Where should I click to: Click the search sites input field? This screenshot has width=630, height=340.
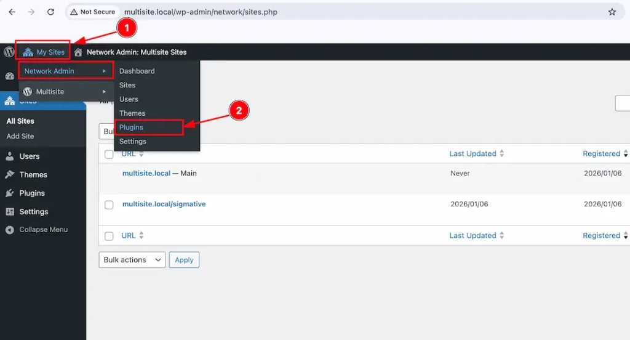point(623,103)
